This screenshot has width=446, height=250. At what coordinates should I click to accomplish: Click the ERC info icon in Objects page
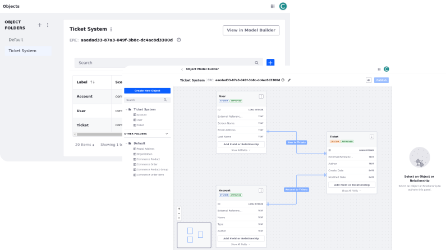pyautogui.click(x=178, y=40)
